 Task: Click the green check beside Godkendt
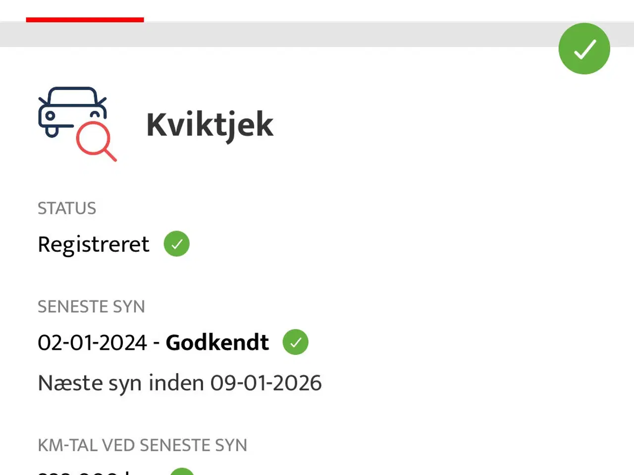pyautogui.click(x=296, y=342)
